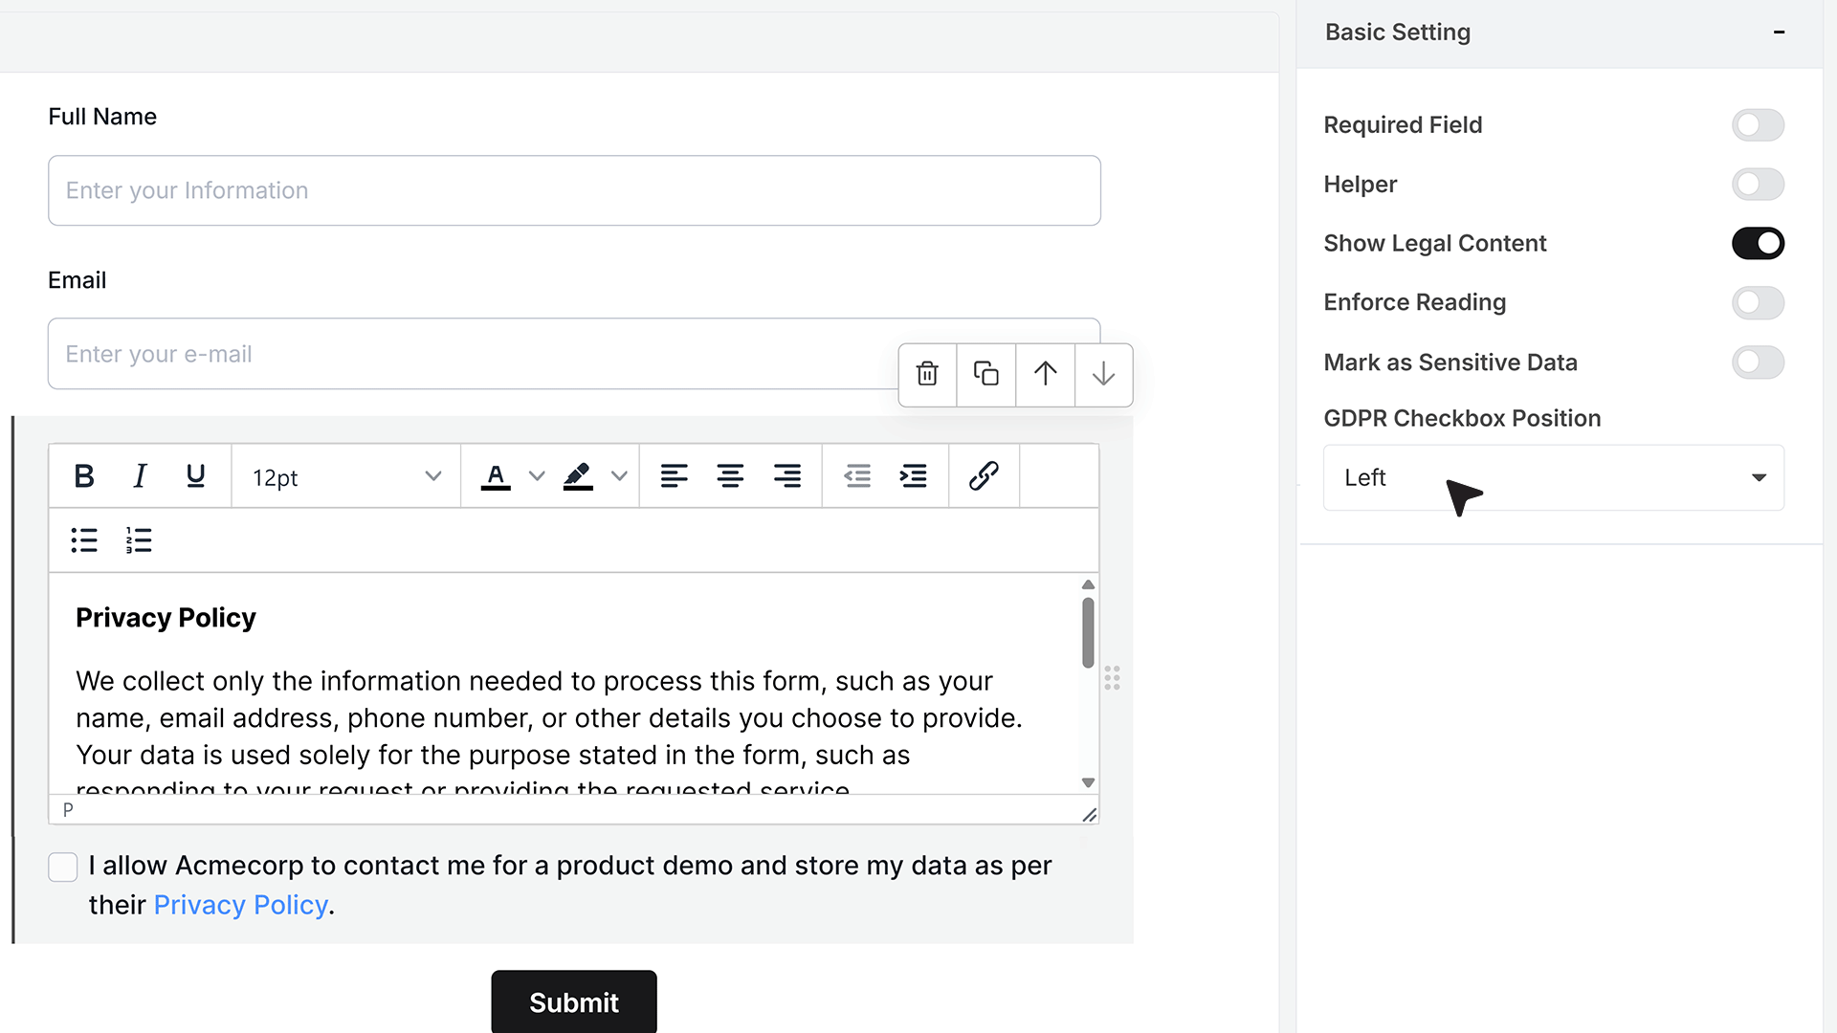Collapse the Basic Setting section

1779,33
